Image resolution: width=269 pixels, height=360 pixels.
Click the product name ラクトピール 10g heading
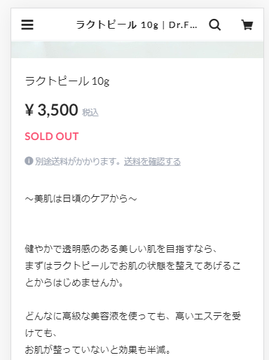pos(67,81)
